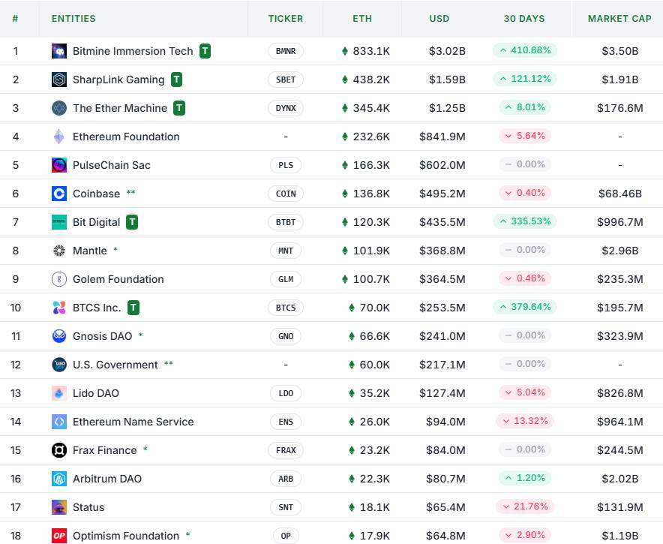Click the ETH symbol beside 833.1K
This screenshot has width=663, height=544.
pos(345,51)
